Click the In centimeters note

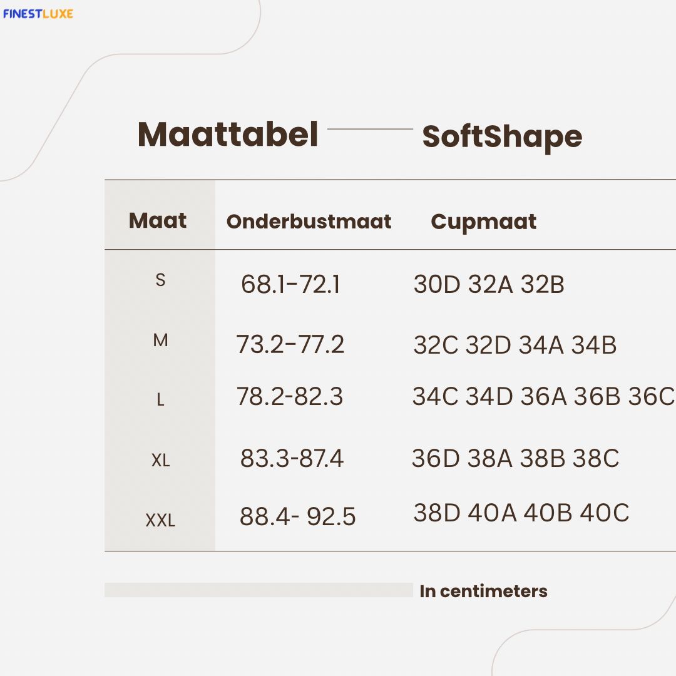click(x=483, y=591)
